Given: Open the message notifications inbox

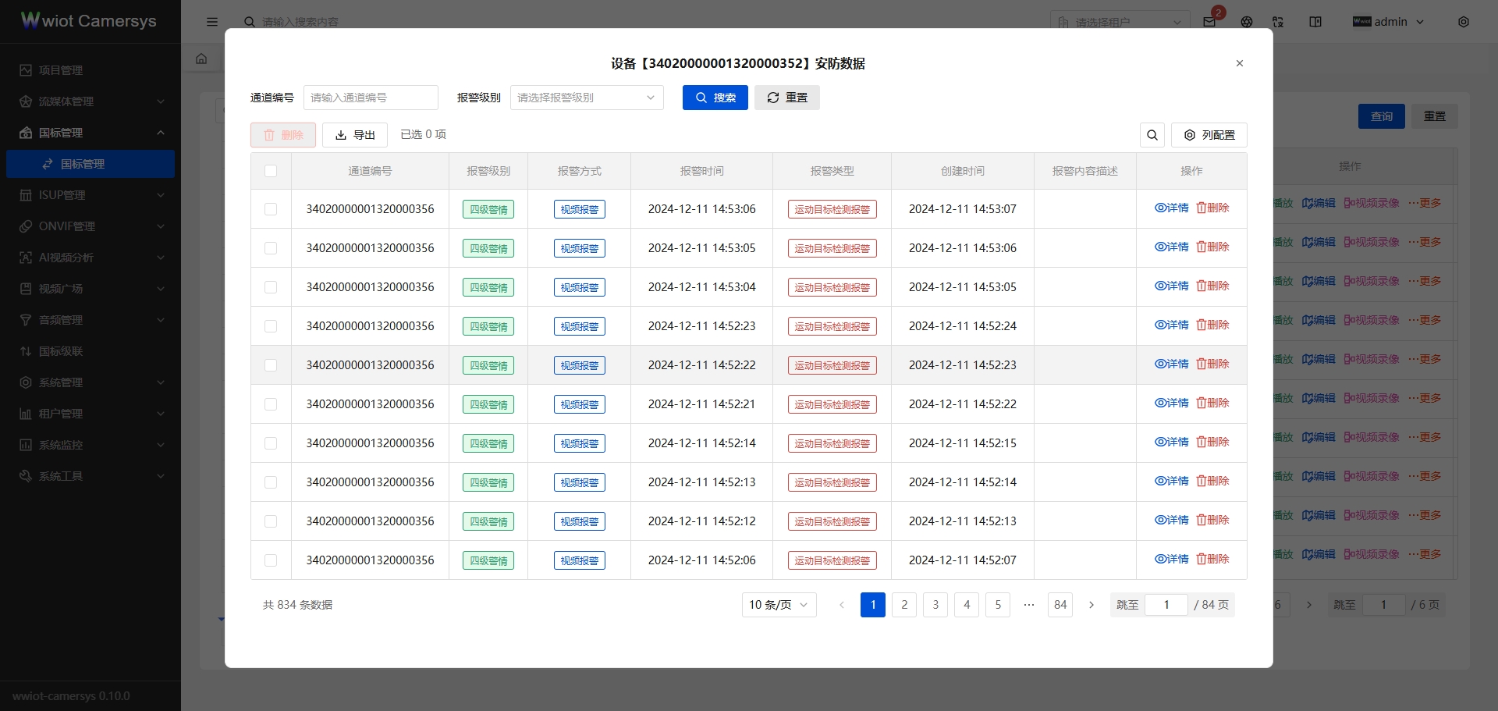Looking at the screenshot, I should (x=1209, y=21).
